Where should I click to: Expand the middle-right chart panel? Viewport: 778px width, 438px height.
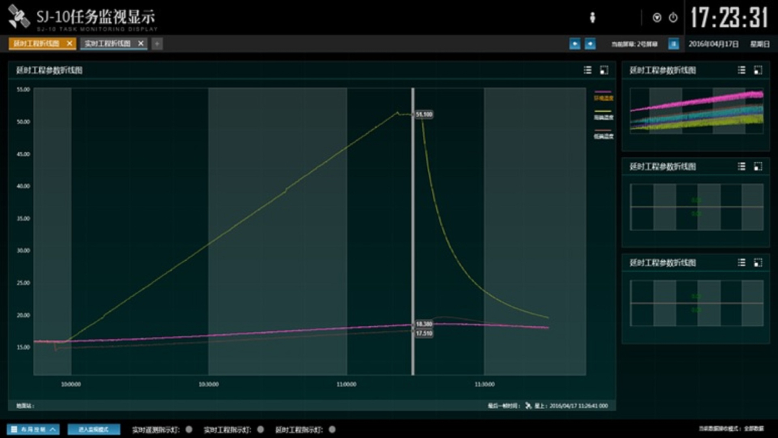point(758,166)
